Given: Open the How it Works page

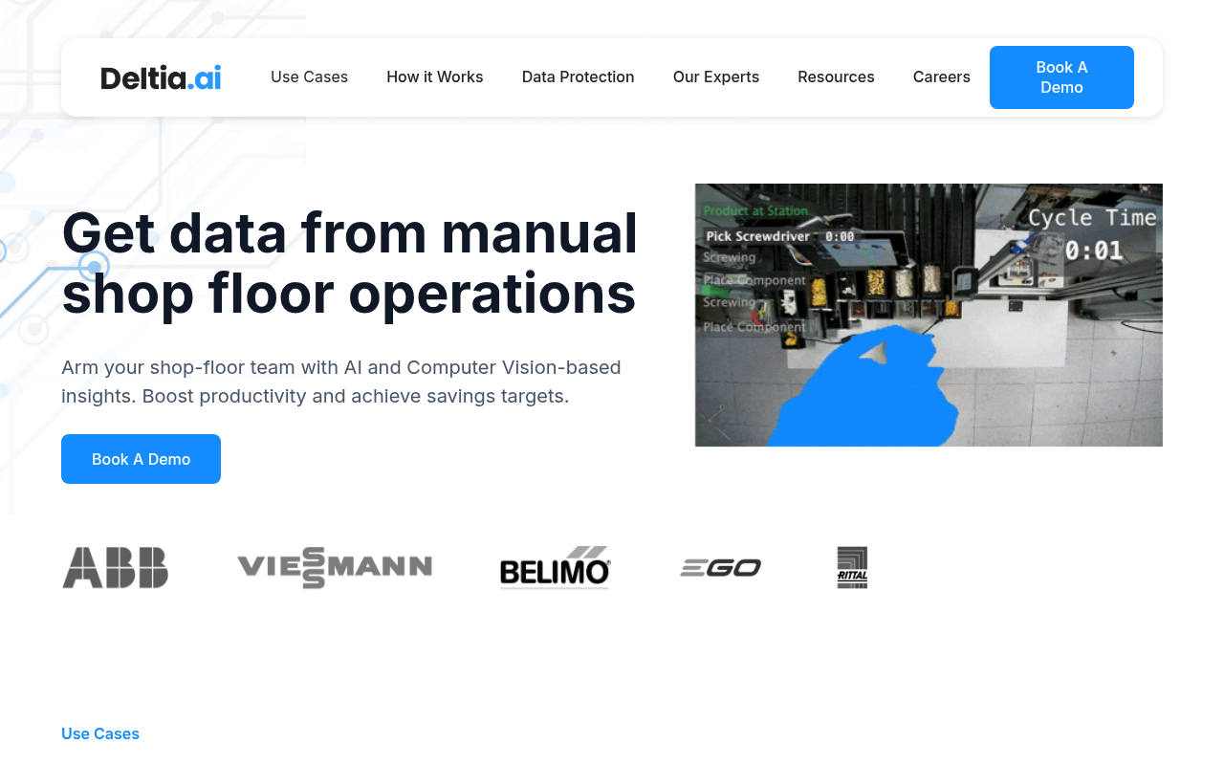Looking at the screenshot, I should [x=435, y=76].
